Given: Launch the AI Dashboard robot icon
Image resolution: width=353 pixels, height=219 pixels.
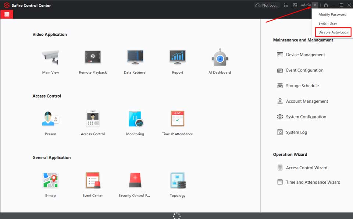Looking at the screenshot, I should (220, 58).
